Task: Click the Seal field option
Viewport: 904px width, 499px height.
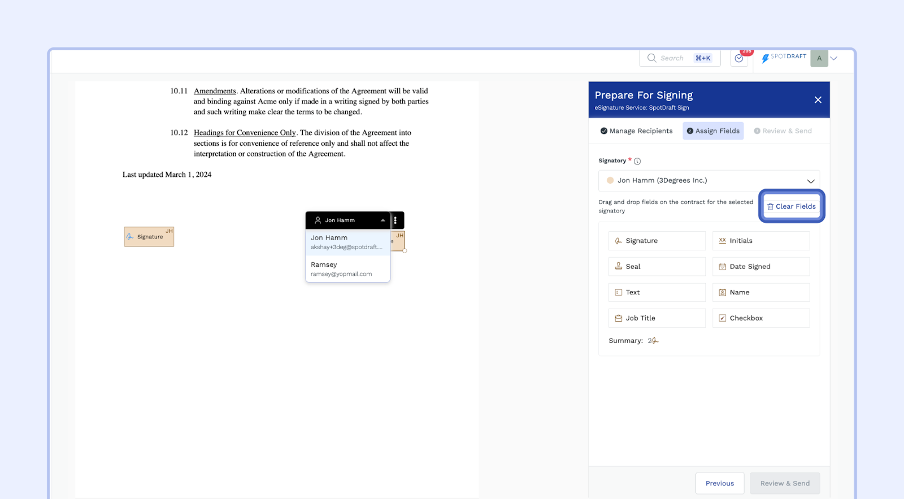Action: (657, 267)
